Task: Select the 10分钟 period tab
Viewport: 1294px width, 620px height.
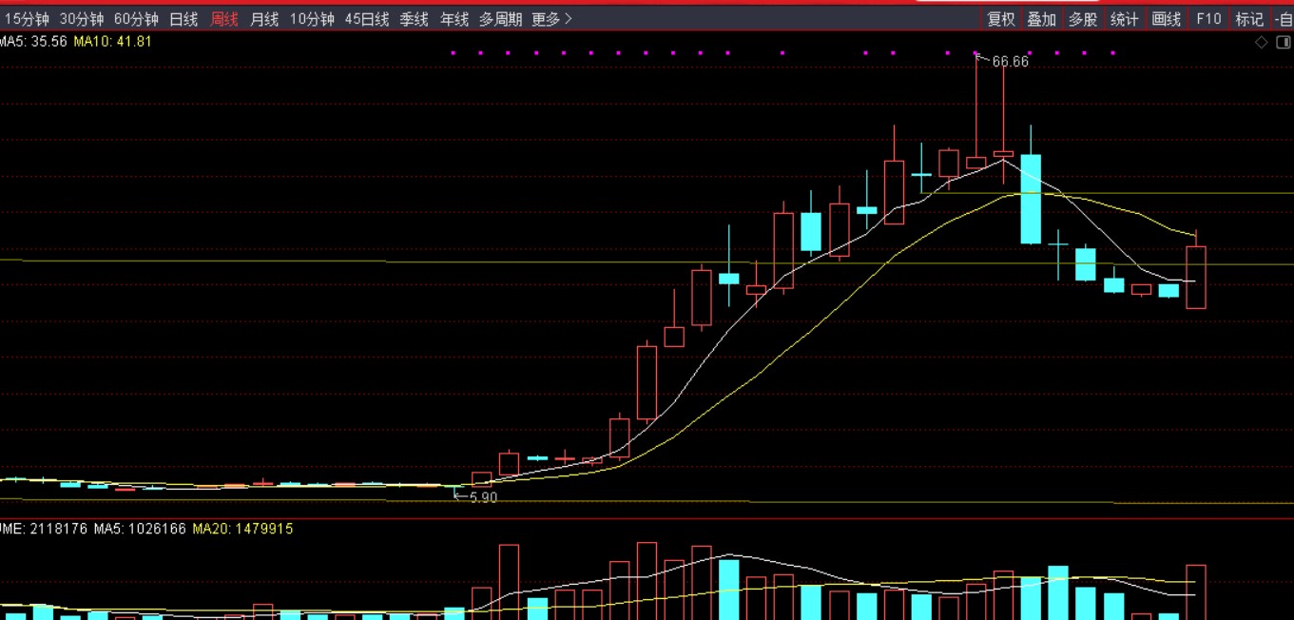Action: (x=312, y=19)
